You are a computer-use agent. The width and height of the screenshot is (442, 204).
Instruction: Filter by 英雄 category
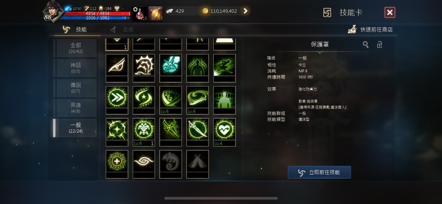(76, 108)
